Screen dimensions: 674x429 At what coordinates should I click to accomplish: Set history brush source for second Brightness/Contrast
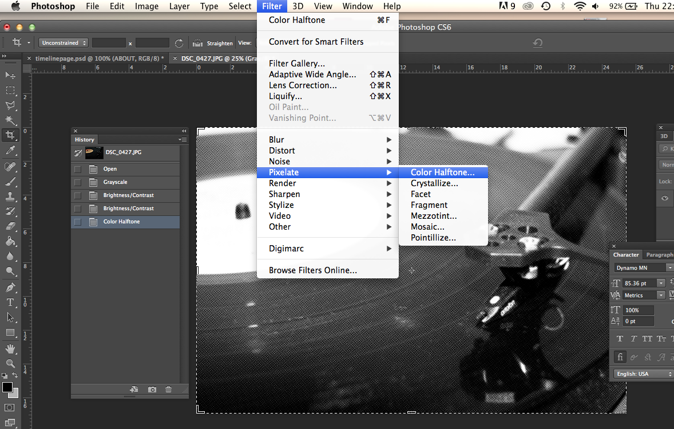pyautogui.click(x=77, y=208)
